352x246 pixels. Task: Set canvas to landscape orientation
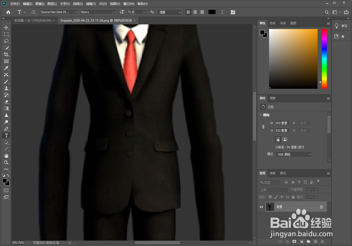285,139
